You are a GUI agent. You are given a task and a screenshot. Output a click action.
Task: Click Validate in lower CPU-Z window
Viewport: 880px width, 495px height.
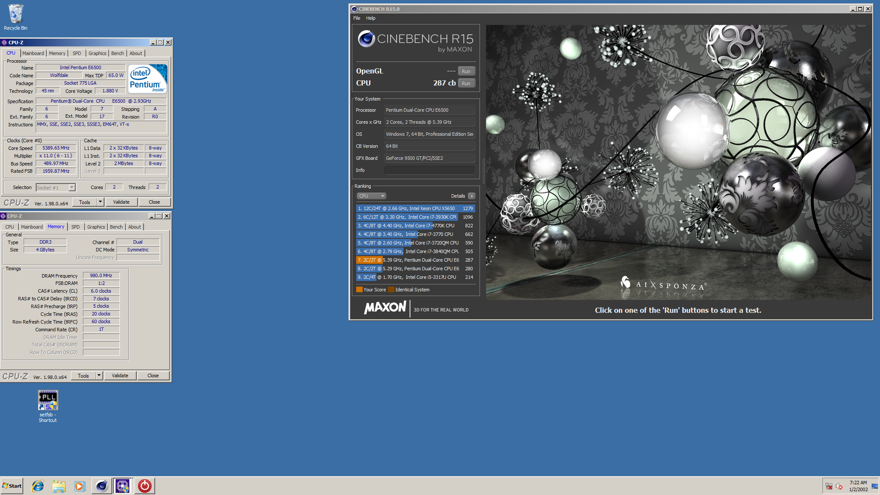[120, 376]
